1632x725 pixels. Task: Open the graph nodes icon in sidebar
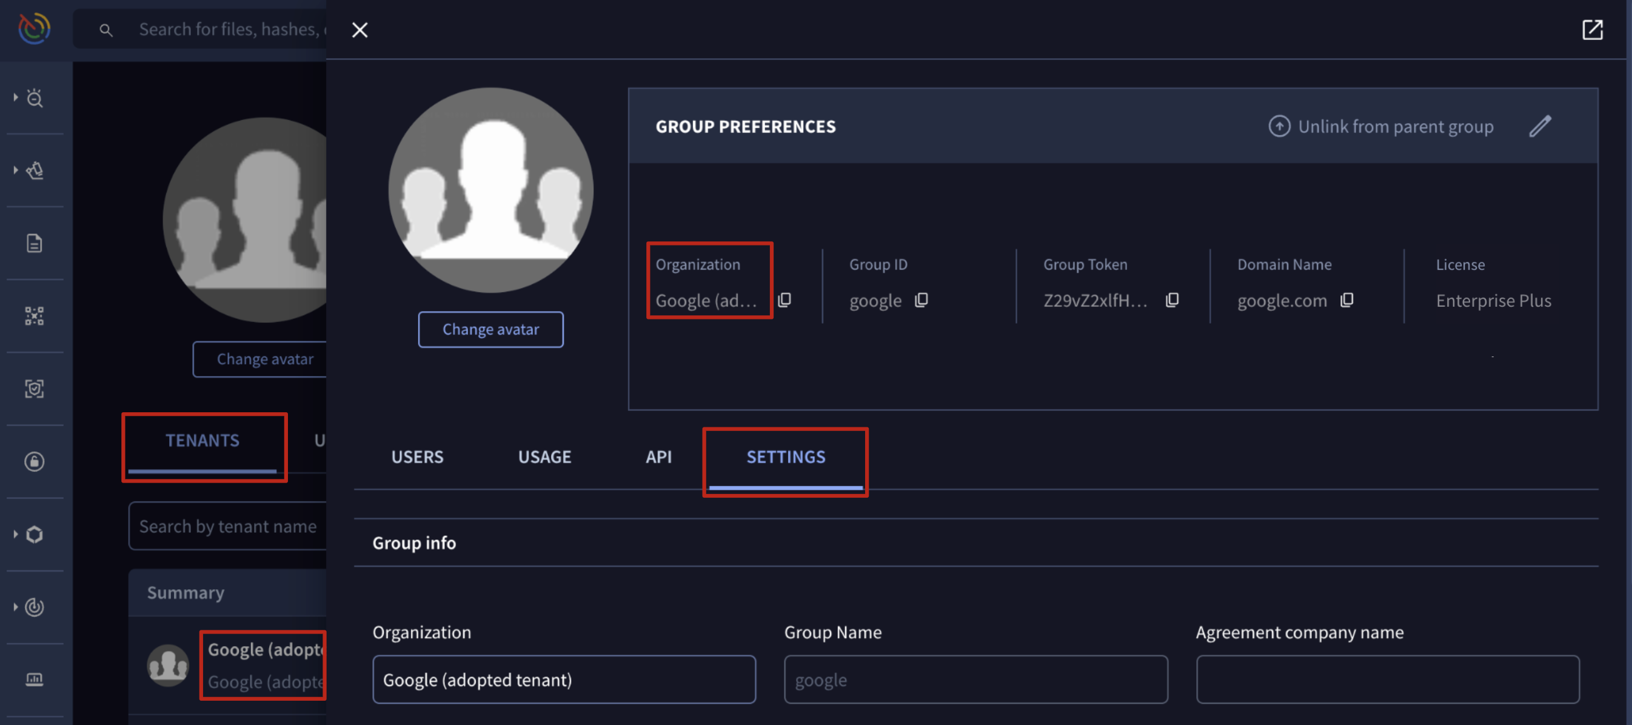pos(34,316)
